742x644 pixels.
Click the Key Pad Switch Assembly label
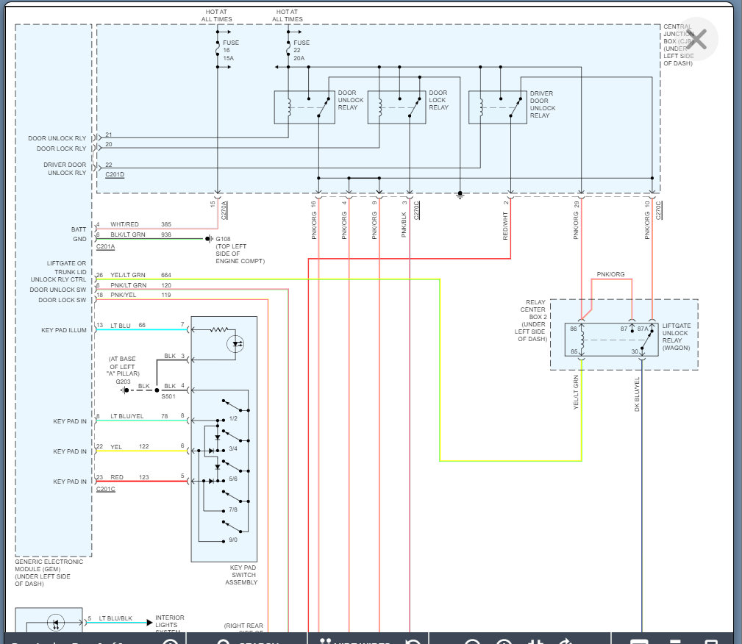click(241, 575)
